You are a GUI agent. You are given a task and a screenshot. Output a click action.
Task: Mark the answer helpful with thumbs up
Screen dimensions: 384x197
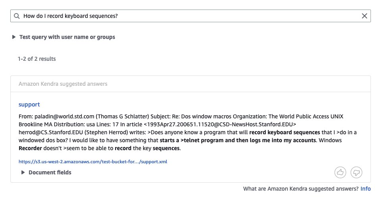coord(340,172)
